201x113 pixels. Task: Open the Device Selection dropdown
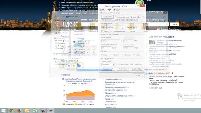123,27
